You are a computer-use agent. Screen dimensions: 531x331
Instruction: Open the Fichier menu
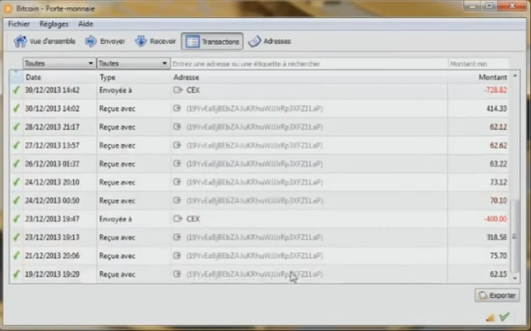click(19, 24)
